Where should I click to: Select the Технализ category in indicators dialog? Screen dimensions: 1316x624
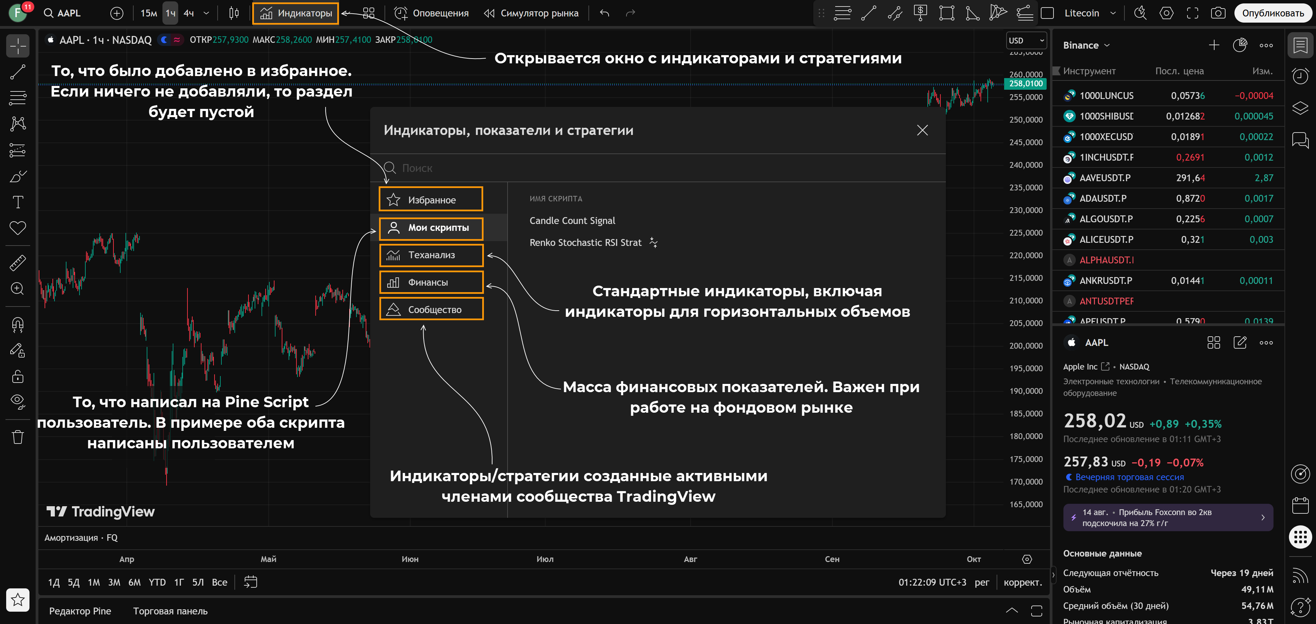431,255
